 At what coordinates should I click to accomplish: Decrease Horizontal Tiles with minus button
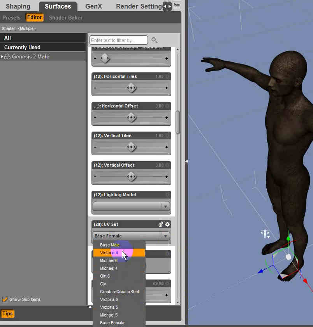(95, 88)
